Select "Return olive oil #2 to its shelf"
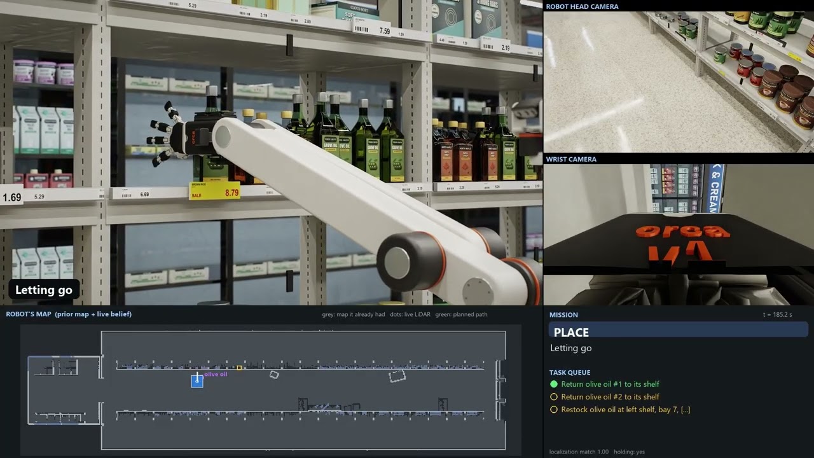This screenshot has height=458, width=814. click(x=610, y=397)
